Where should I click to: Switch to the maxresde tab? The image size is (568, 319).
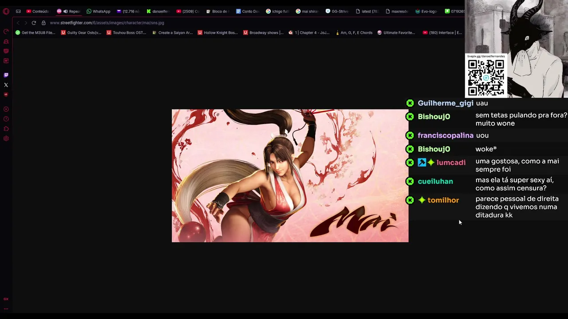(x=397, y=12)
